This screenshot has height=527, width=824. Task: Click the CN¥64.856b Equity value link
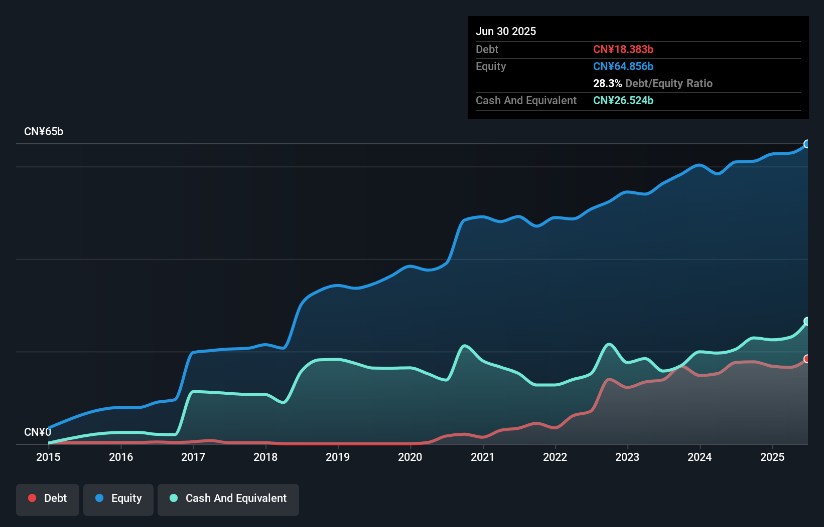pyautogui.click(x=623, y=66)
